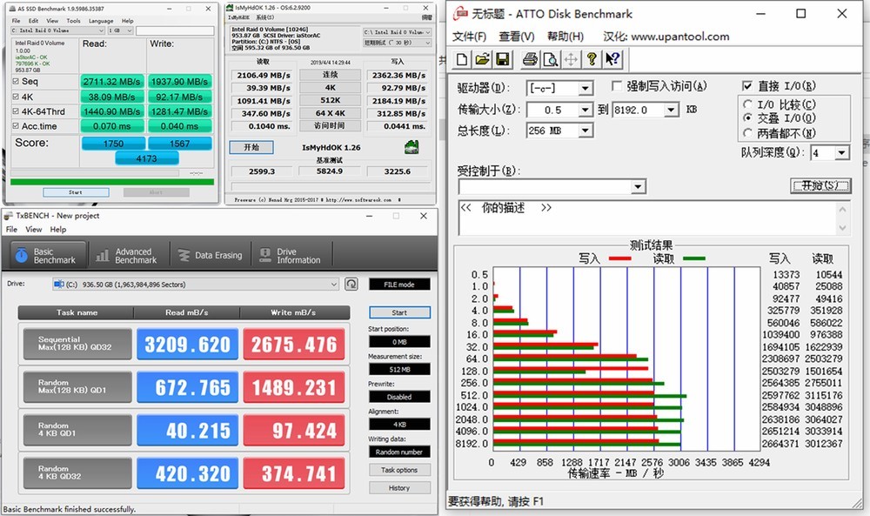Switch to the Advanced Benchmark tab
This screenshot has width=870, height=516.
click(x=126, y=256)
